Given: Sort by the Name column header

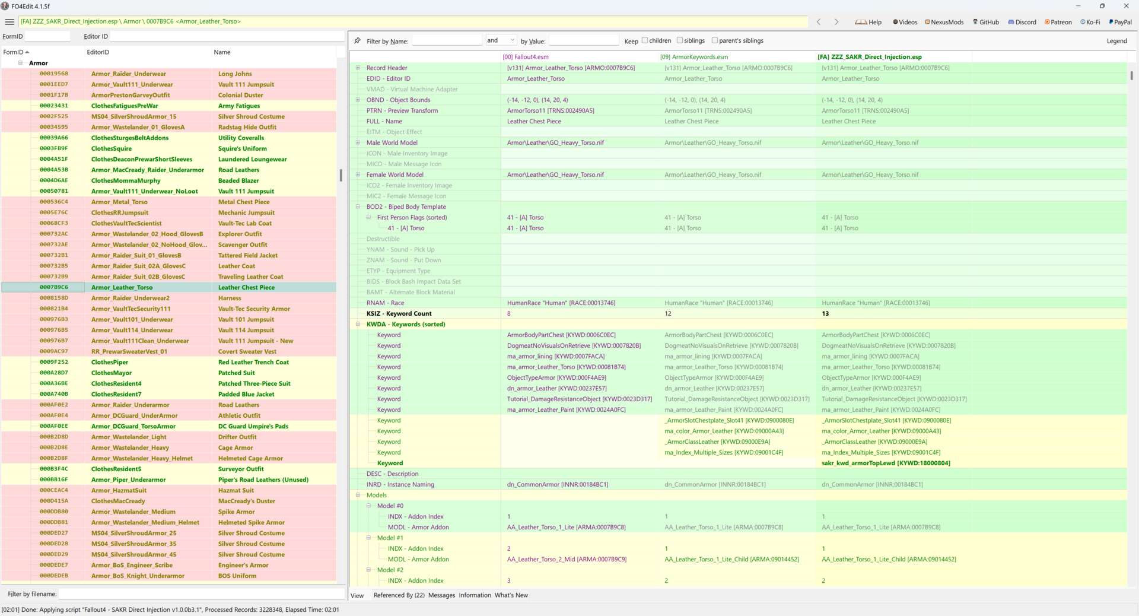Looking at the screenshot, I should pos(274,52).
